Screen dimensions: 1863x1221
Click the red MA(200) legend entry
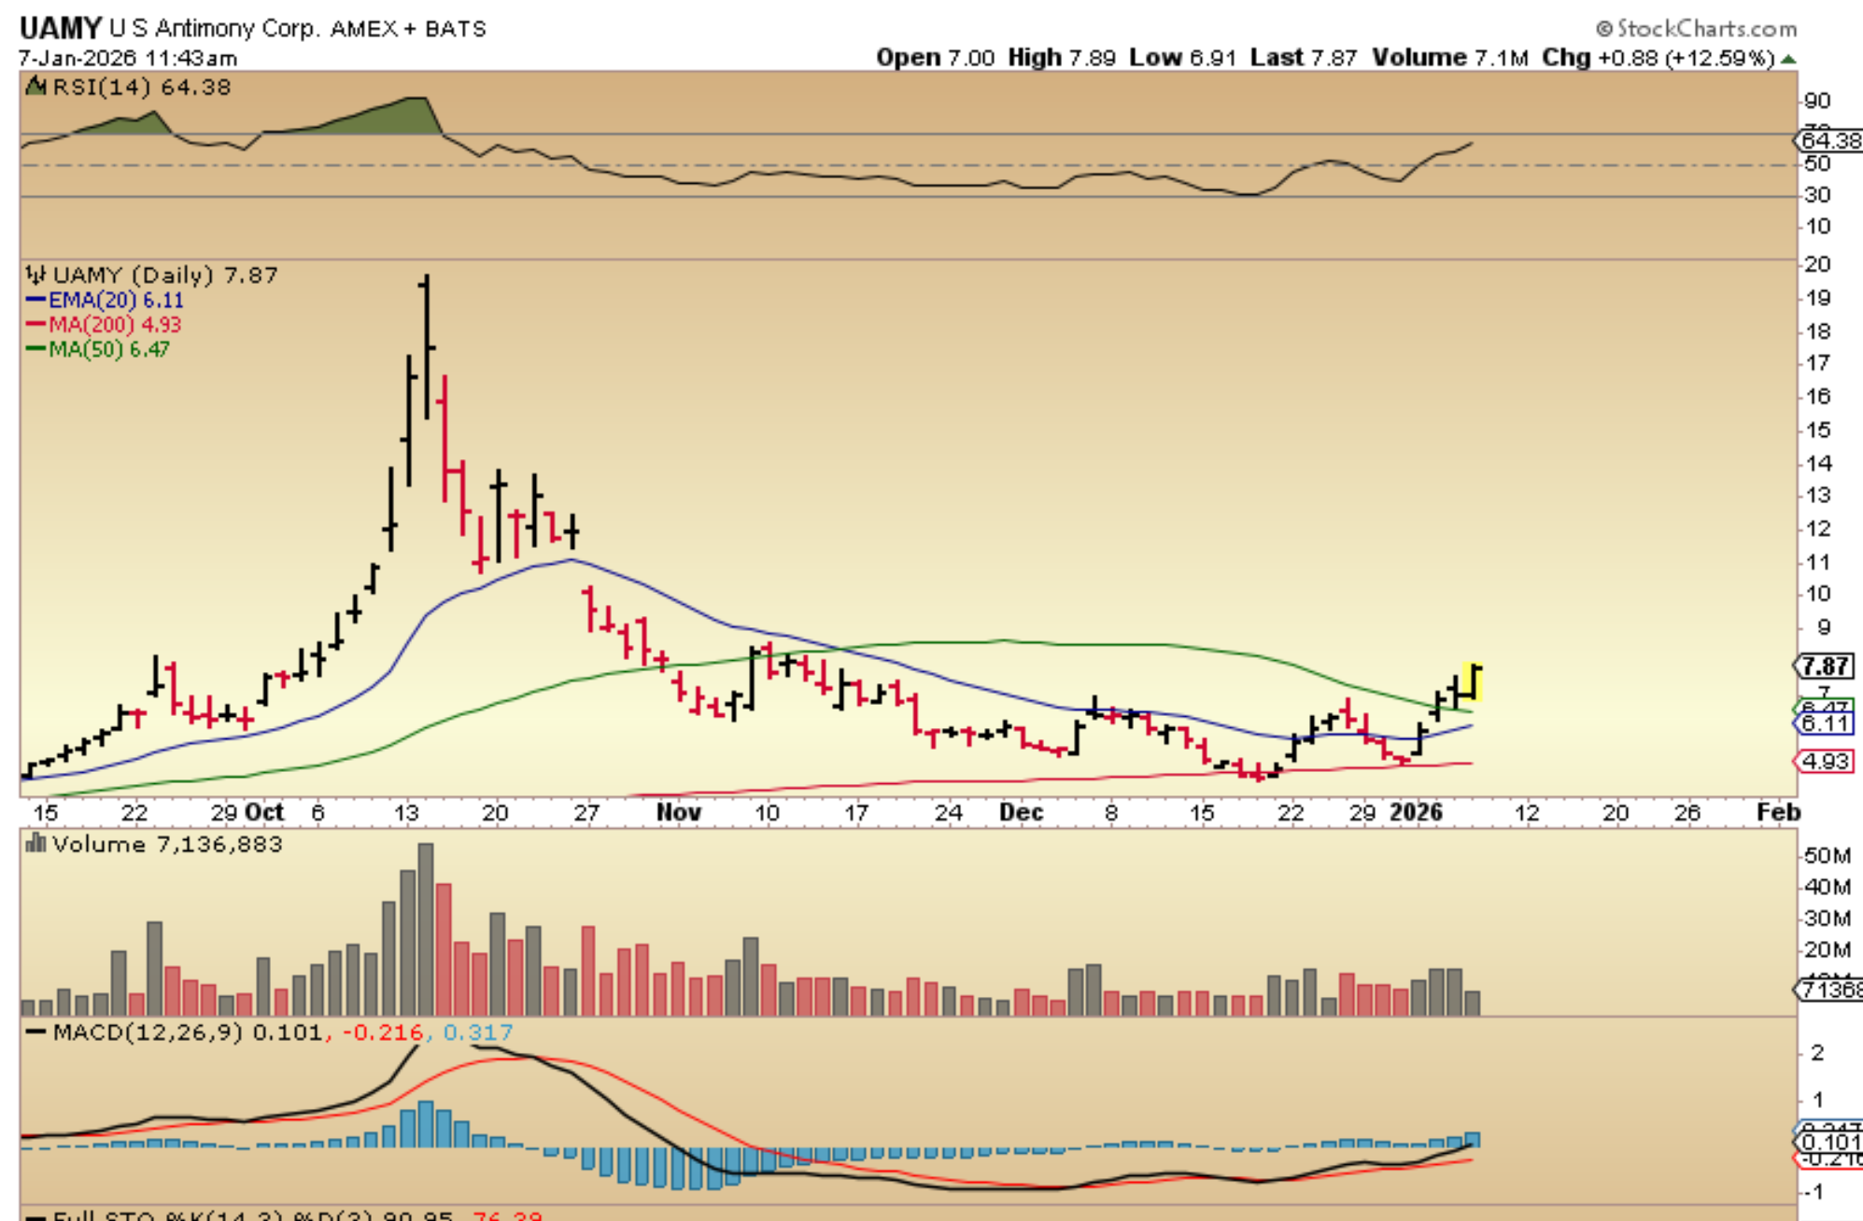[105, 325]
